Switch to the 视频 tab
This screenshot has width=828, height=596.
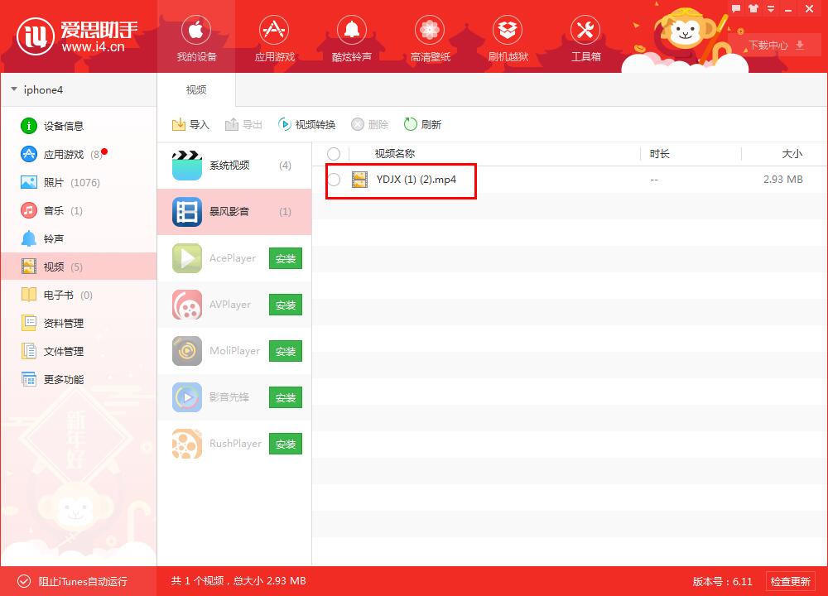[x=195, y=89]
